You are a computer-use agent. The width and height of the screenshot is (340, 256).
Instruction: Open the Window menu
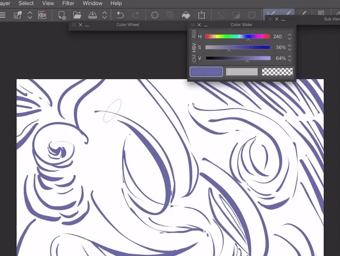pyautogui.click(x=92, y=3)
